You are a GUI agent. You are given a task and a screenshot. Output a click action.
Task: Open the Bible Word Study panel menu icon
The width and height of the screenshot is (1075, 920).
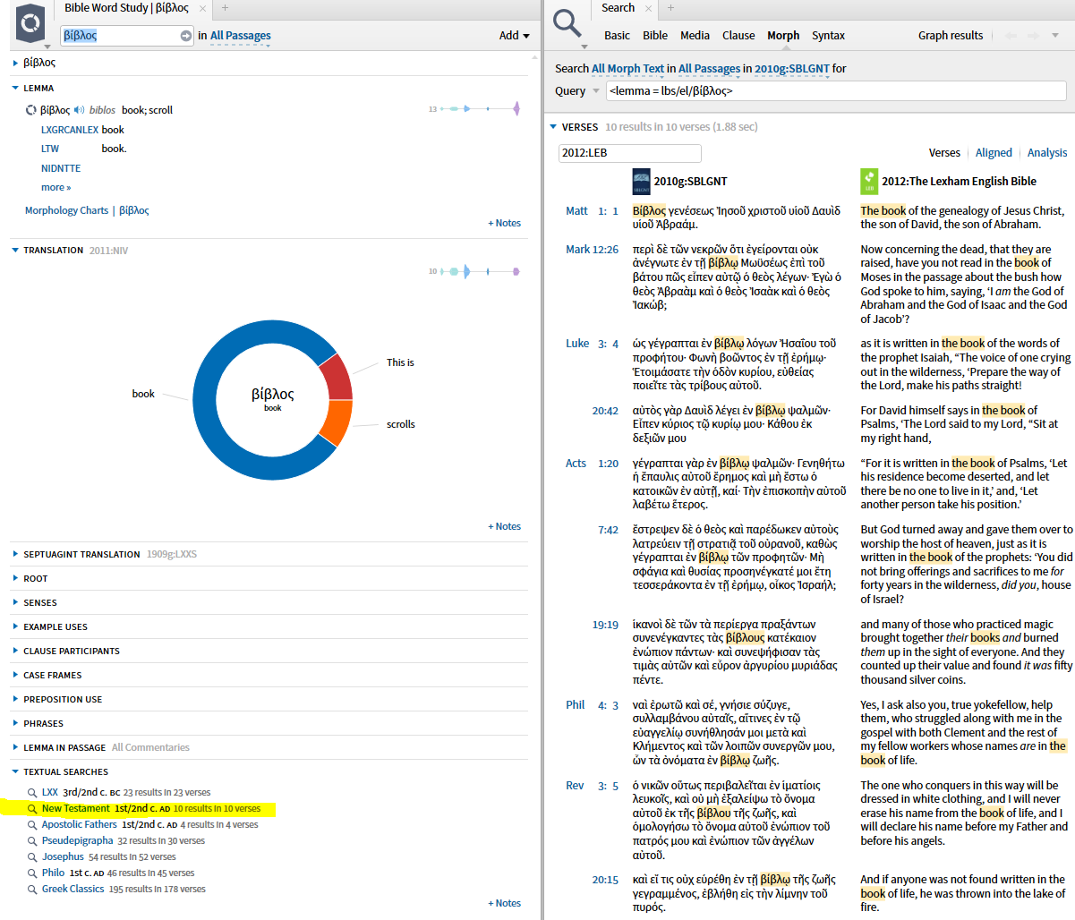click(30, 22)
